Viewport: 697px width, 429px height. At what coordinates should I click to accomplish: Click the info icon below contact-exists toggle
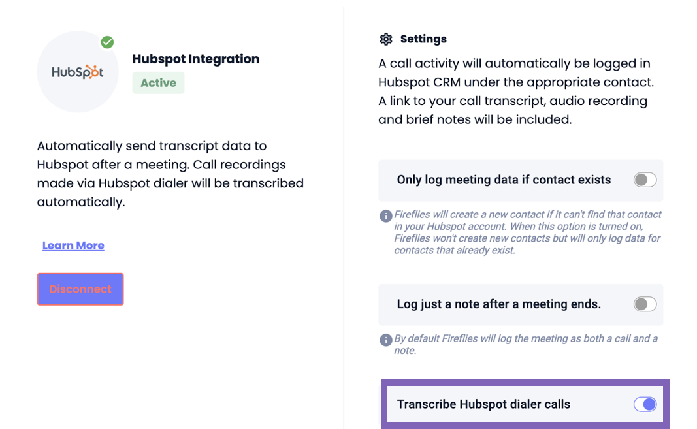(x=385, y=215)
